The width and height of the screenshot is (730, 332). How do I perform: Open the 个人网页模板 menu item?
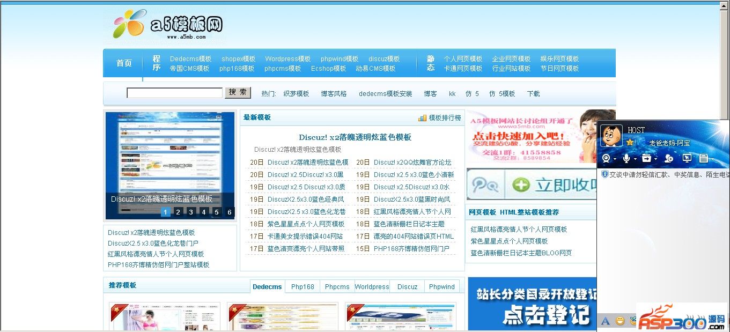tap(463, 59)
